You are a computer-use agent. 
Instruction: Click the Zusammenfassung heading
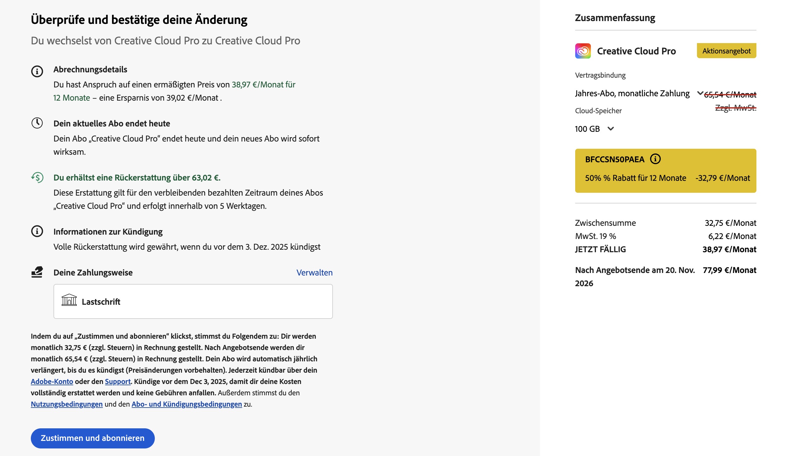(x=615, y=18)
